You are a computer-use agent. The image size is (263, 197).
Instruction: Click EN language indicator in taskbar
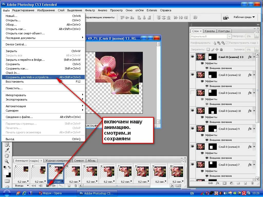point(192,193)
